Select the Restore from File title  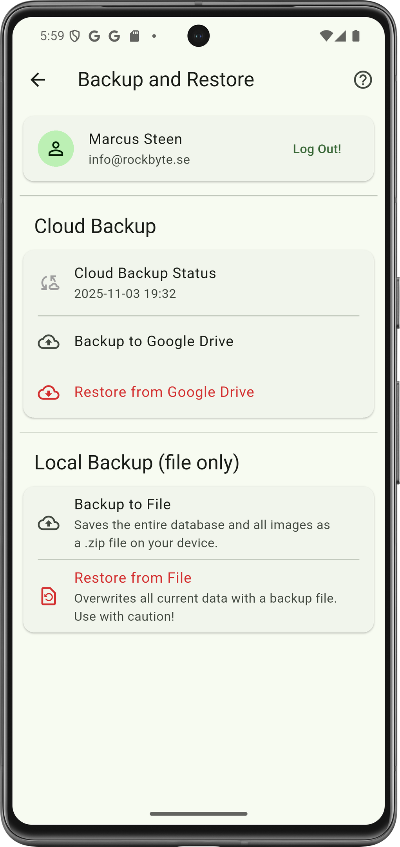pyautogui.click(x=133, y=578)
